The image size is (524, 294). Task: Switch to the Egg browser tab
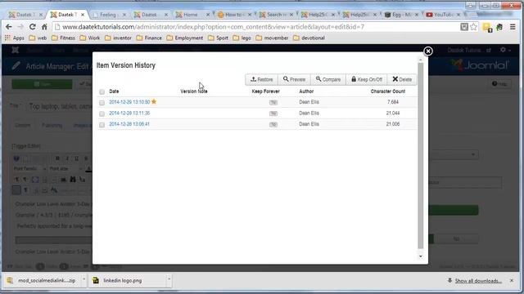tap(400, 15)
